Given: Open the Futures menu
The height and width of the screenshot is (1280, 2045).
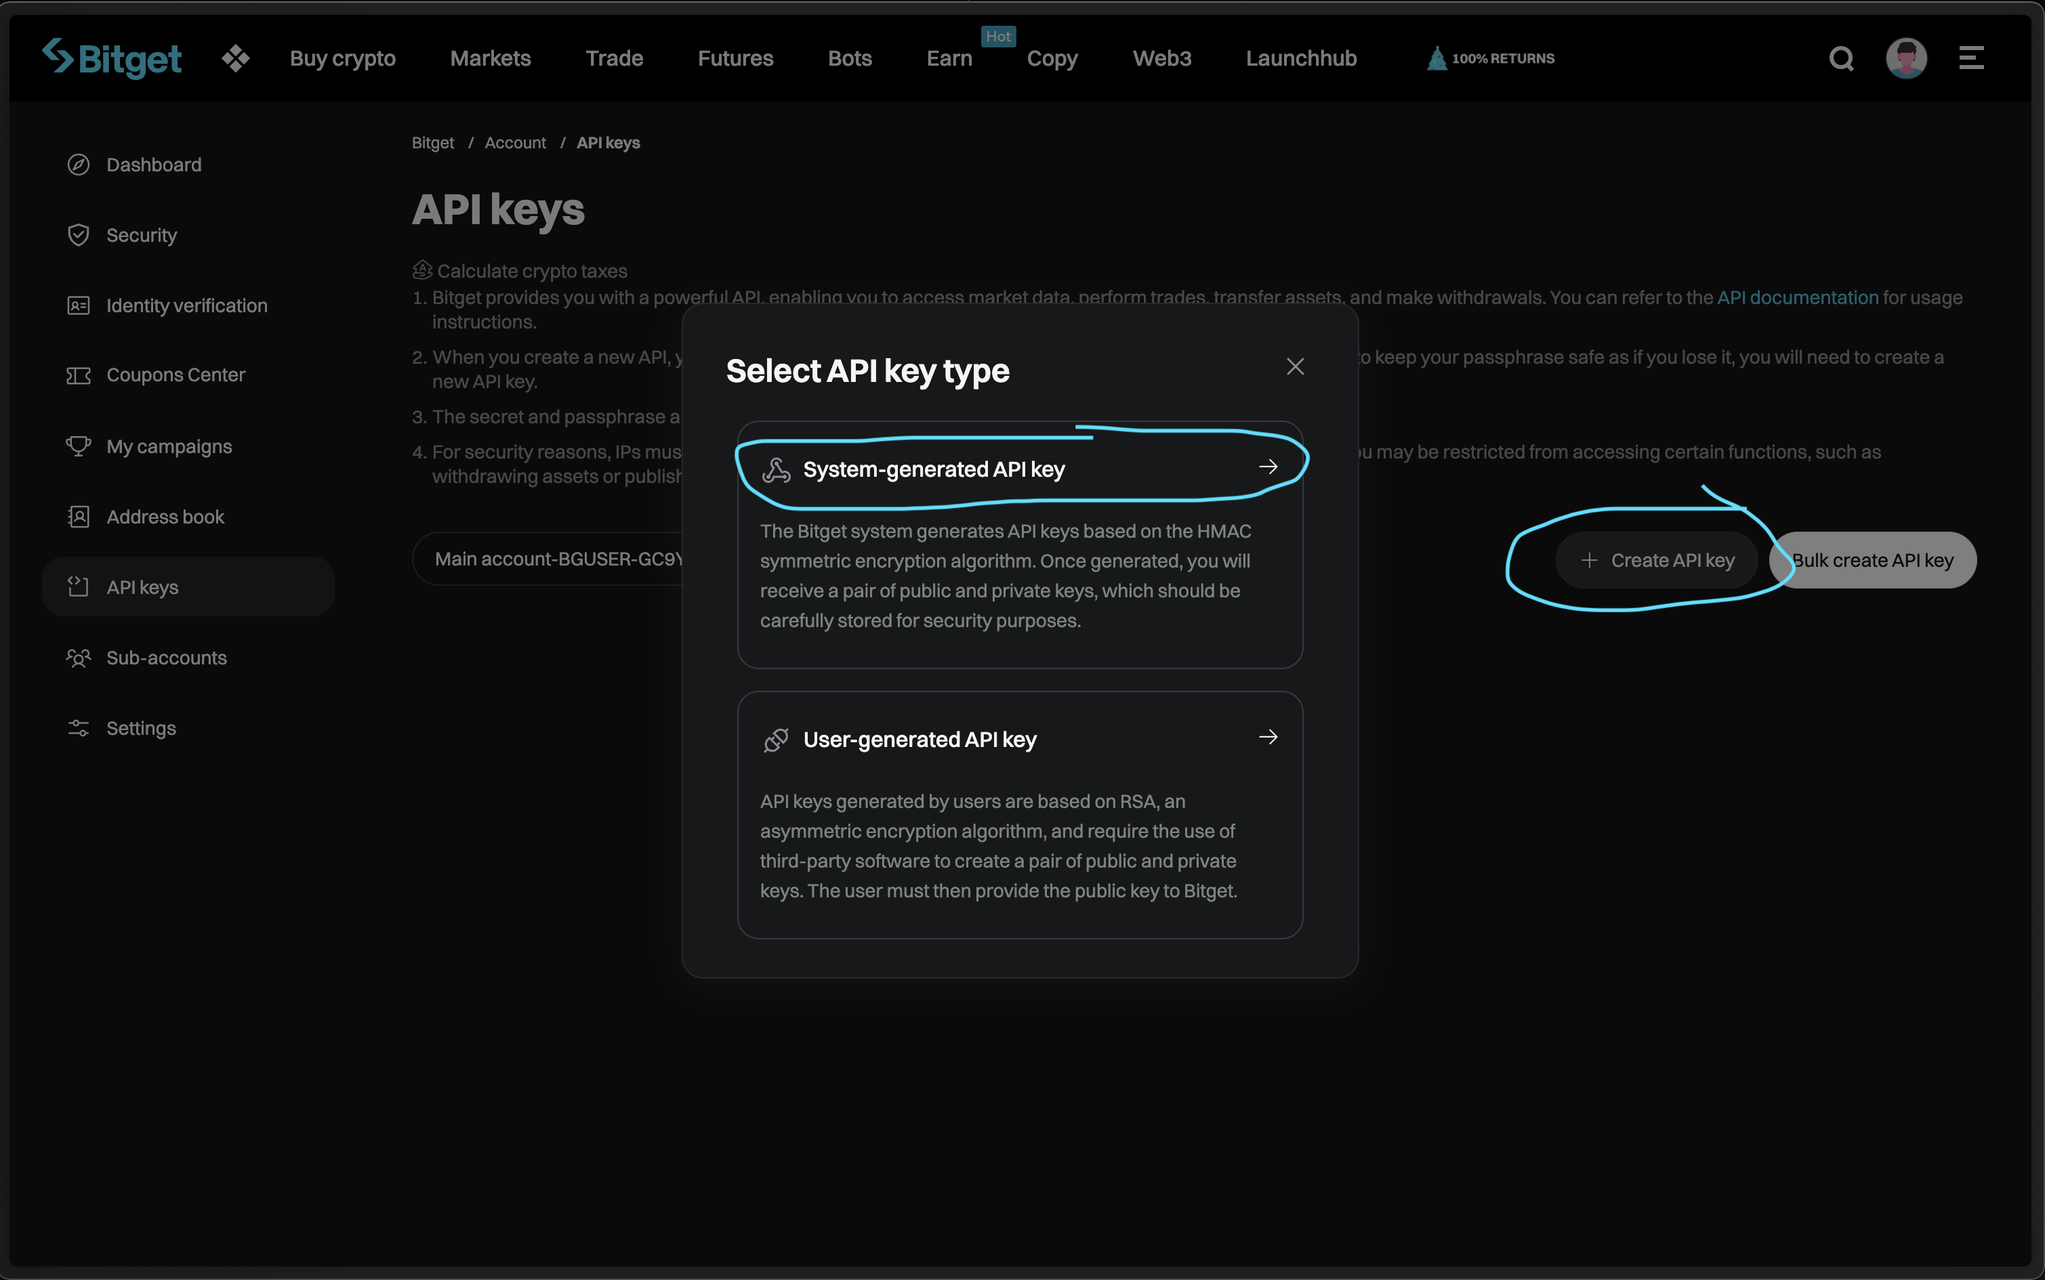Looking at the screenshot, I should (735, 58).
